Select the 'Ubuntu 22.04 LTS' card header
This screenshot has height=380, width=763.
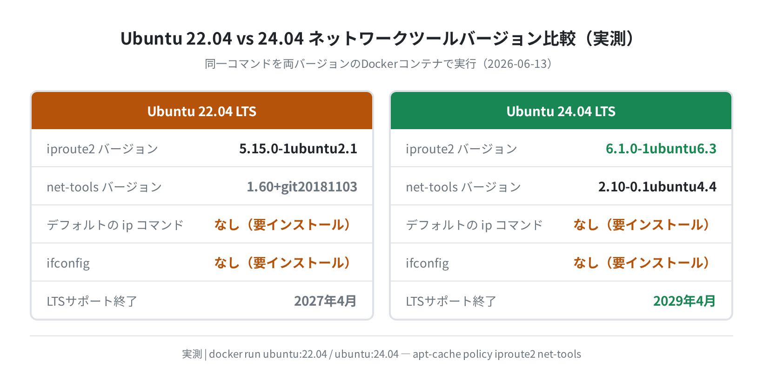coord(202,111)
